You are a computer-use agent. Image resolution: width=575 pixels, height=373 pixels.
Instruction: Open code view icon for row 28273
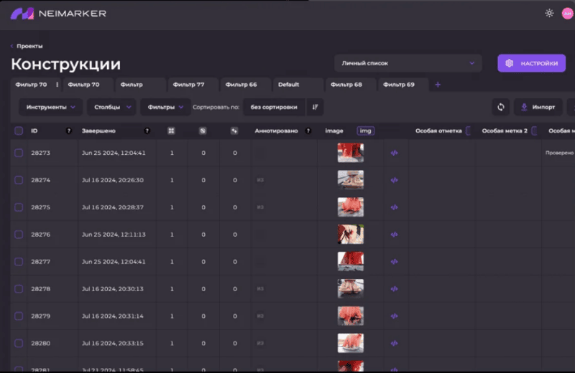click(394, 153)
